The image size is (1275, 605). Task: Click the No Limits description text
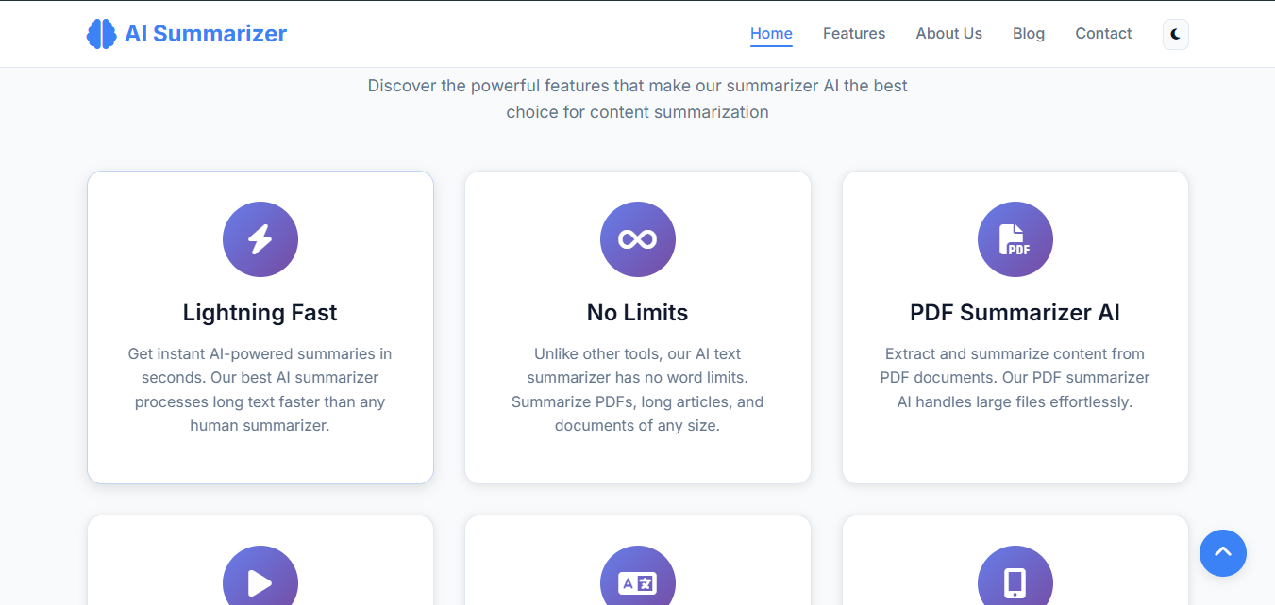638,389
